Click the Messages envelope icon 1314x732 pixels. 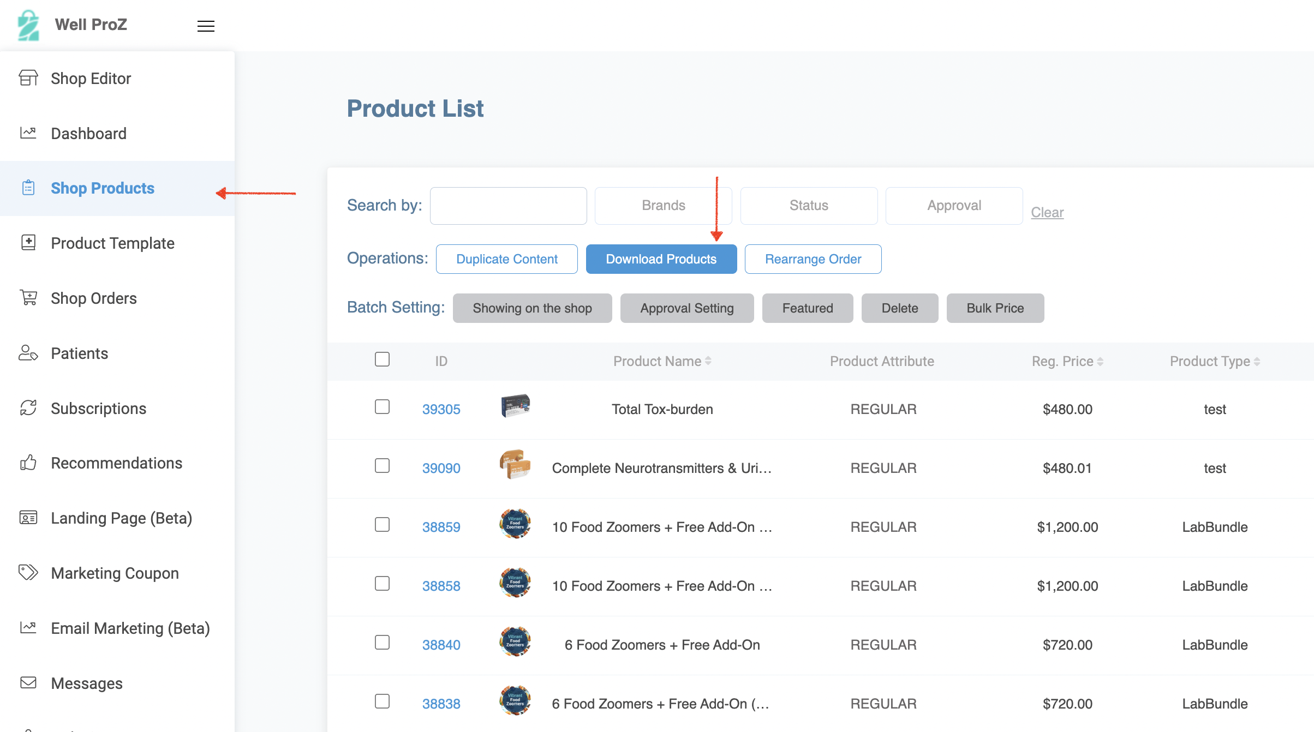tap(28, 682)
